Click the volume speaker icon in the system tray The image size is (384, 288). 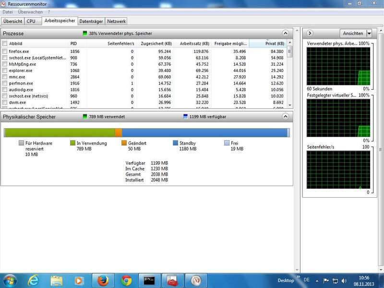pyautogui.click(x=343, y=280)
